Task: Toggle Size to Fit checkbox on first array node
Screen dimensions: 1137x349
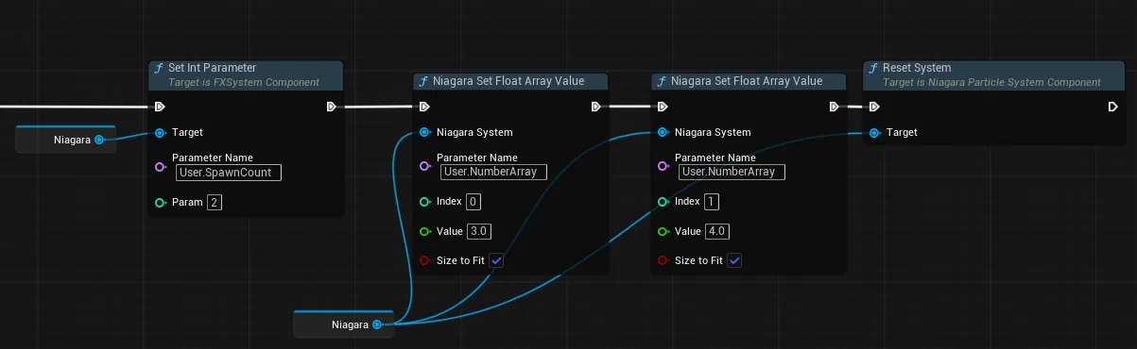Action: coord(496,260)
